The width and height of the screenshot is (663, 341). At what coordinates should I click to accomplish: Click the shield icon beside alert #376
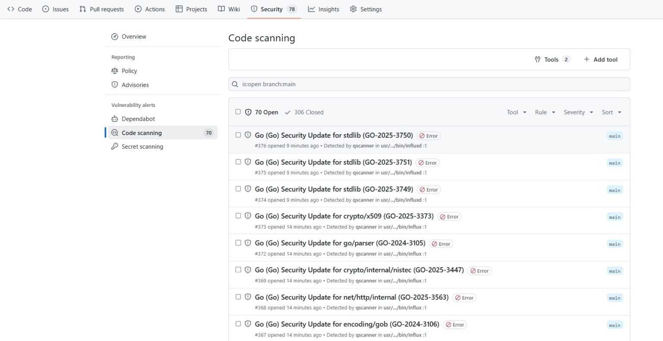[247, 135]
